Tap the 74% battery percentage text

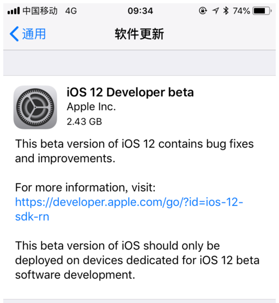tap(241, 11)
